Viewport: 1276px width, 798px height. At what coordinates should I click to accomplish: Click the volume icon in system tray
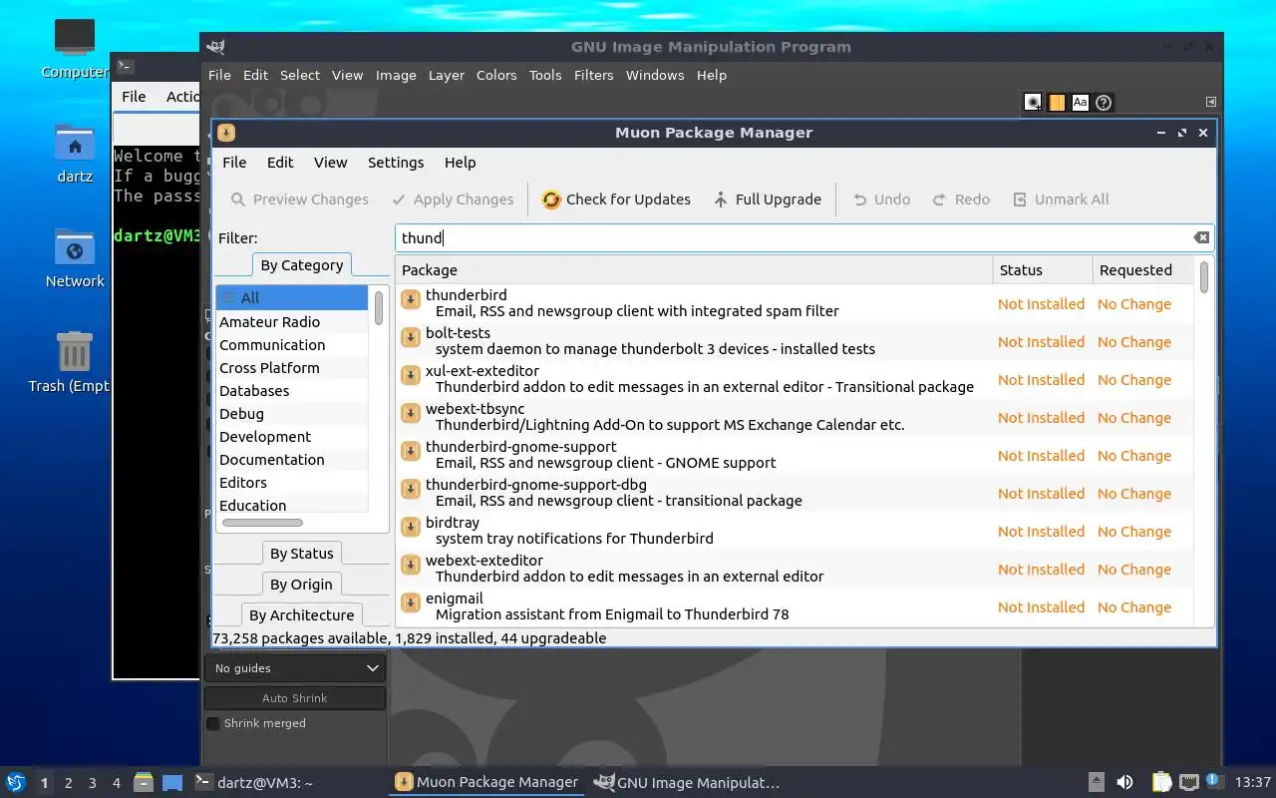1124,782
